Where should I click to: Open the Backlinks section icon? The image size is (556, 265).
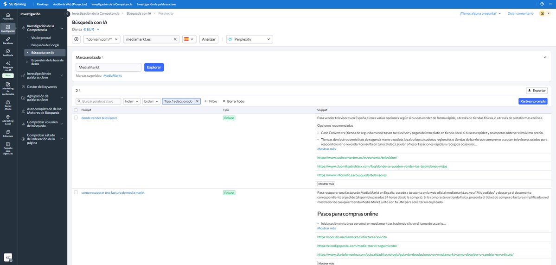click(8, 40)
